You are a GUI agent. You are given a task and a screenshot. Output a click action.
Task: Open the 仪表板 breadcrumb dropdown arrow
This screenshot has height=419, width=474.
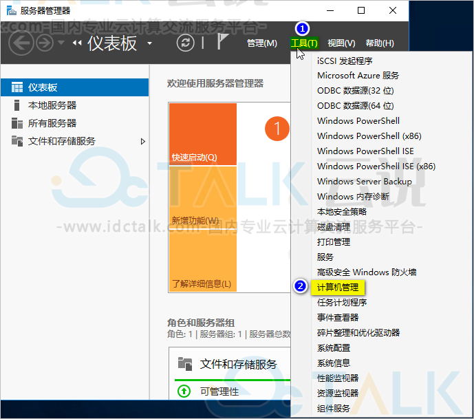point(149,43)
